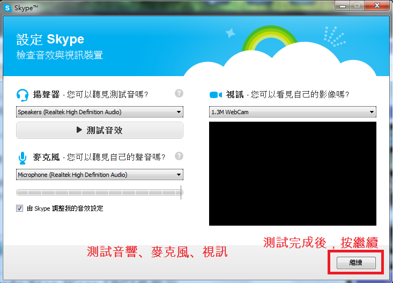Image resolution: width=393 pixels, height=283 pixels.
Task: Click the 設定 Skype title text
Action: pyautogui.click(x=50, y=39)
